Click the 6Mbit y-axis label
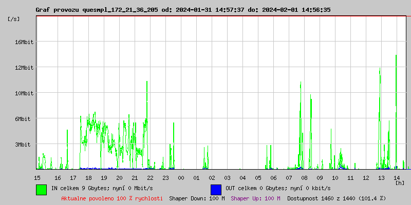The width and height of the screenshot is (411, 205). click(x=25, y=119)
